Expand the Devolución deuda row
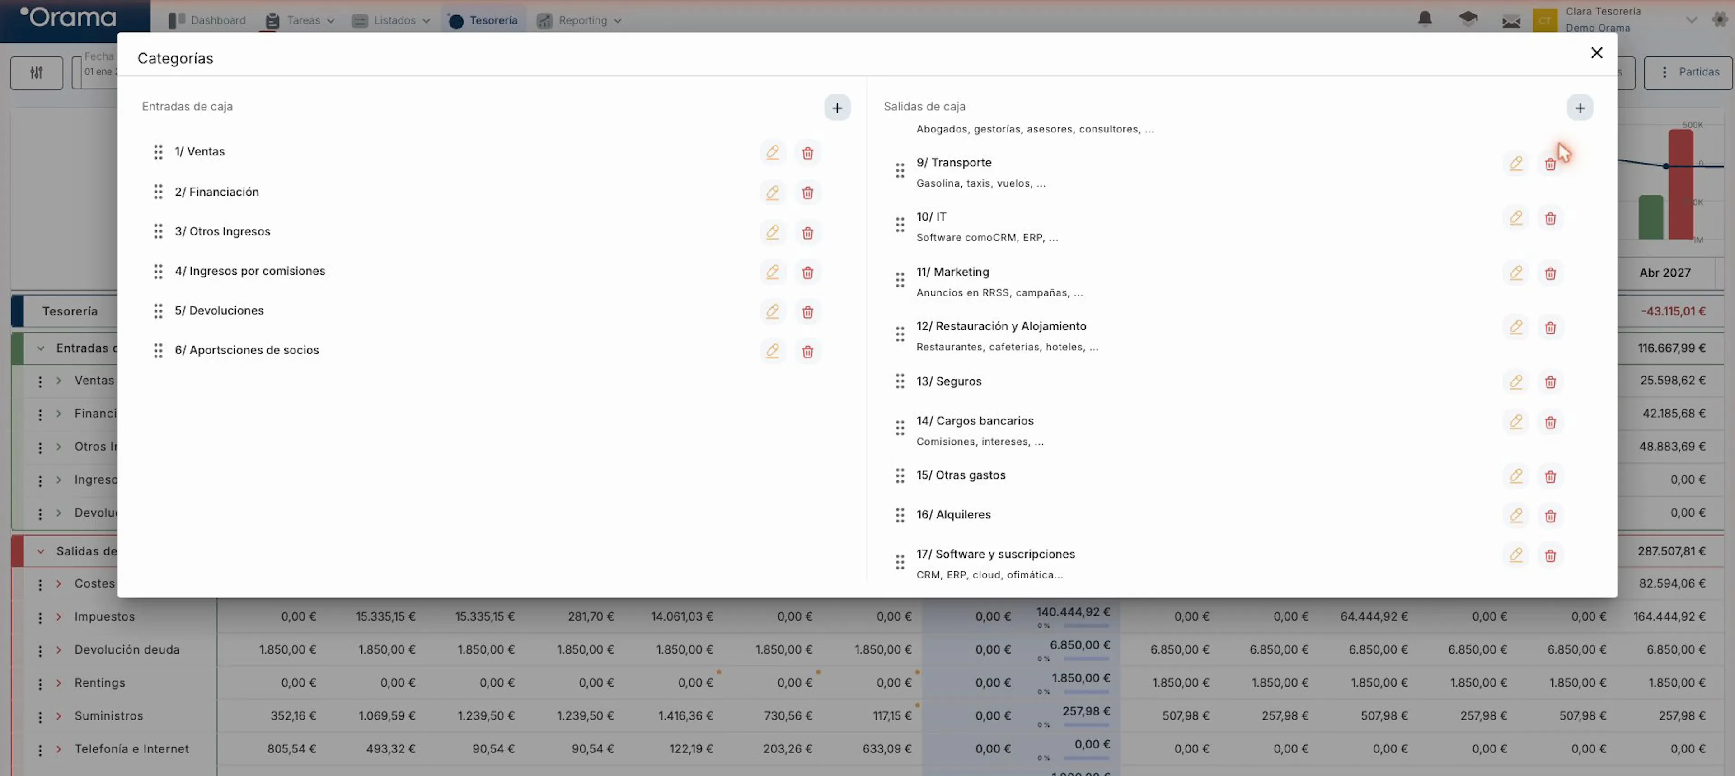This screenshot has width=1735, height=776. click(x=59, y=649)
